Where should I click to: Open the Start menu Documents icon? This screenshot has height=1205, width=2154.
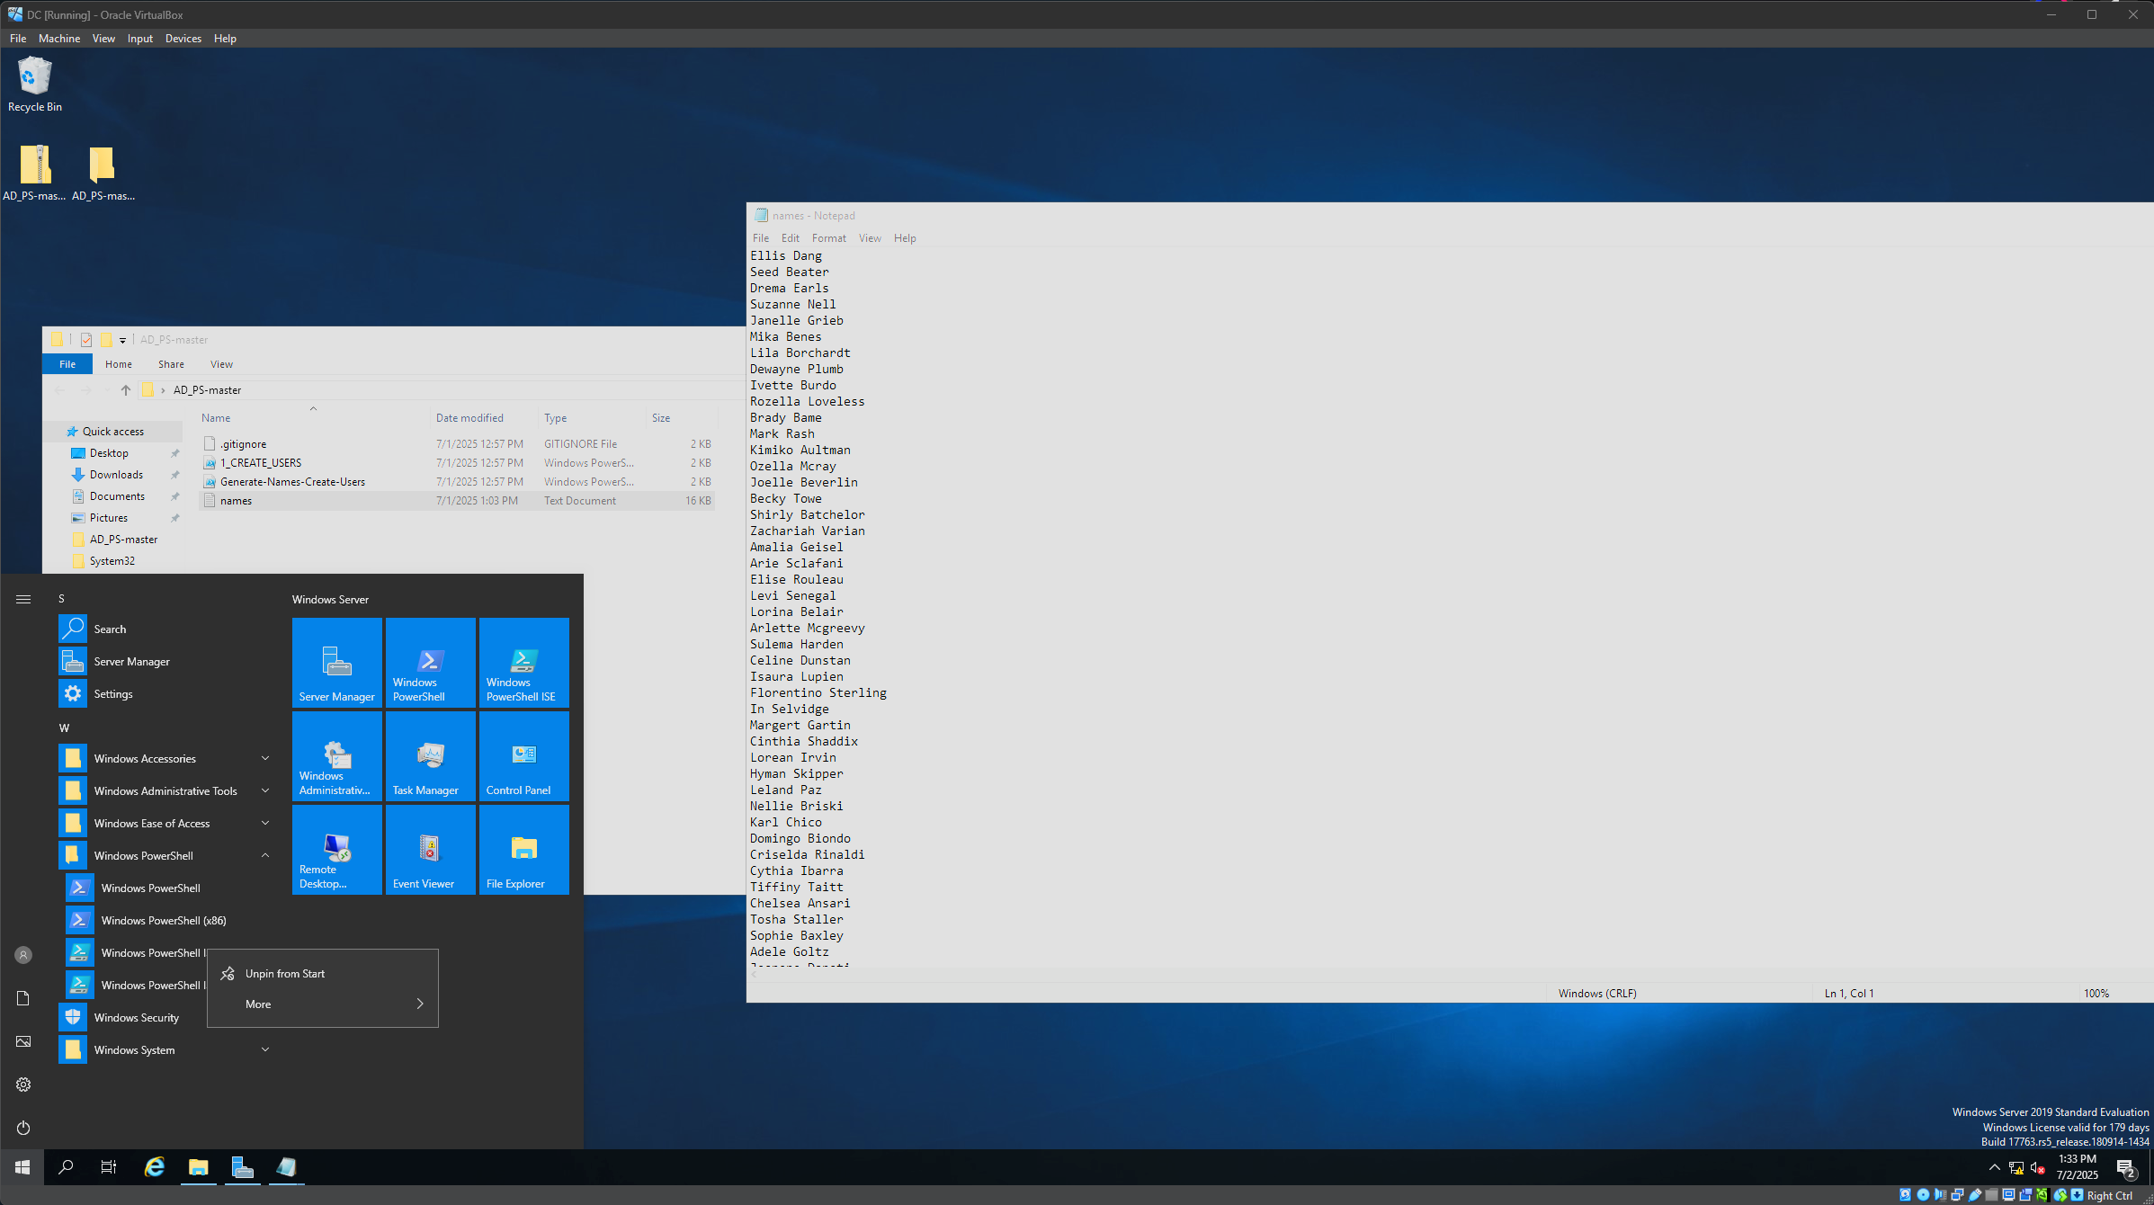23,998
